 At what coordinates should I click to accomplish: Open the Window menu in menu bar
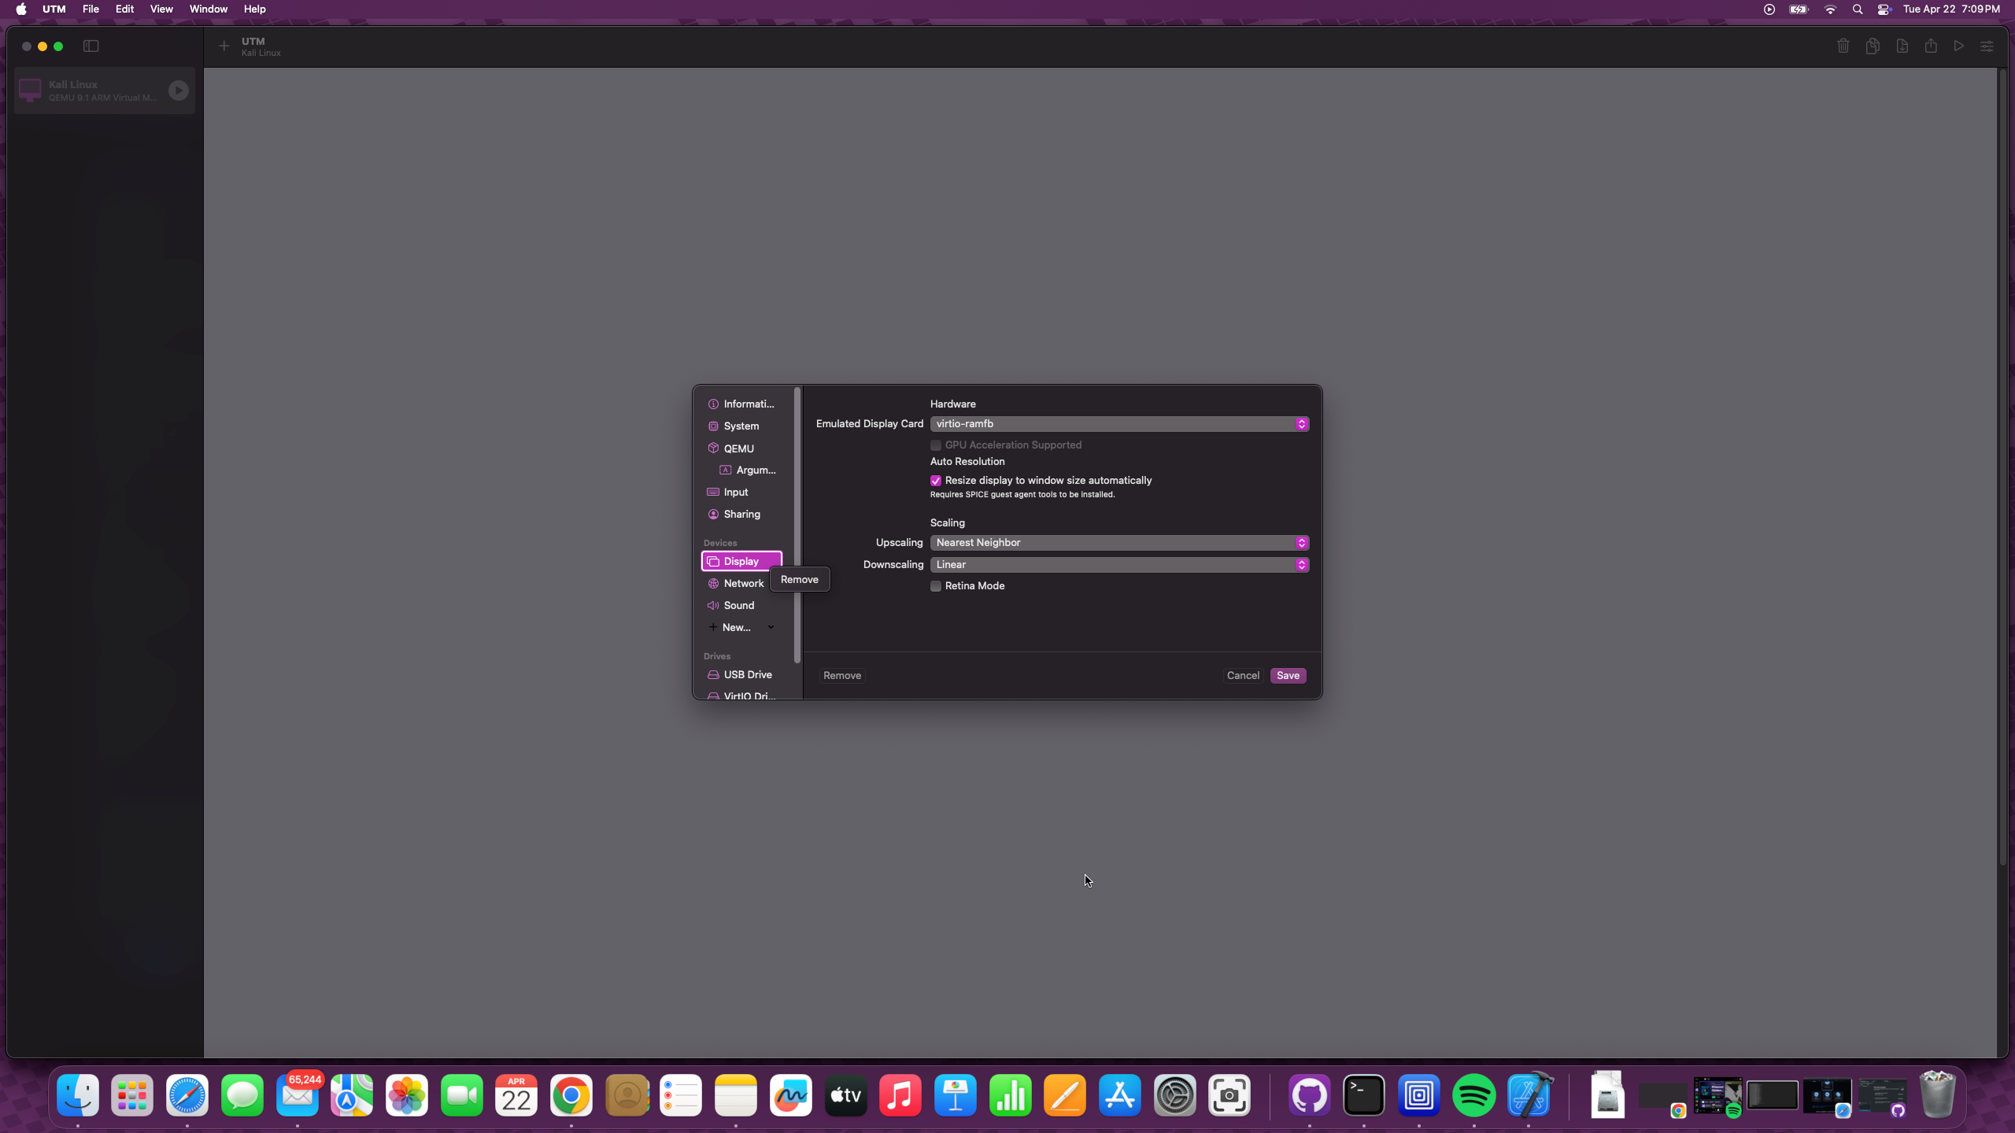(x=208, y=9)
